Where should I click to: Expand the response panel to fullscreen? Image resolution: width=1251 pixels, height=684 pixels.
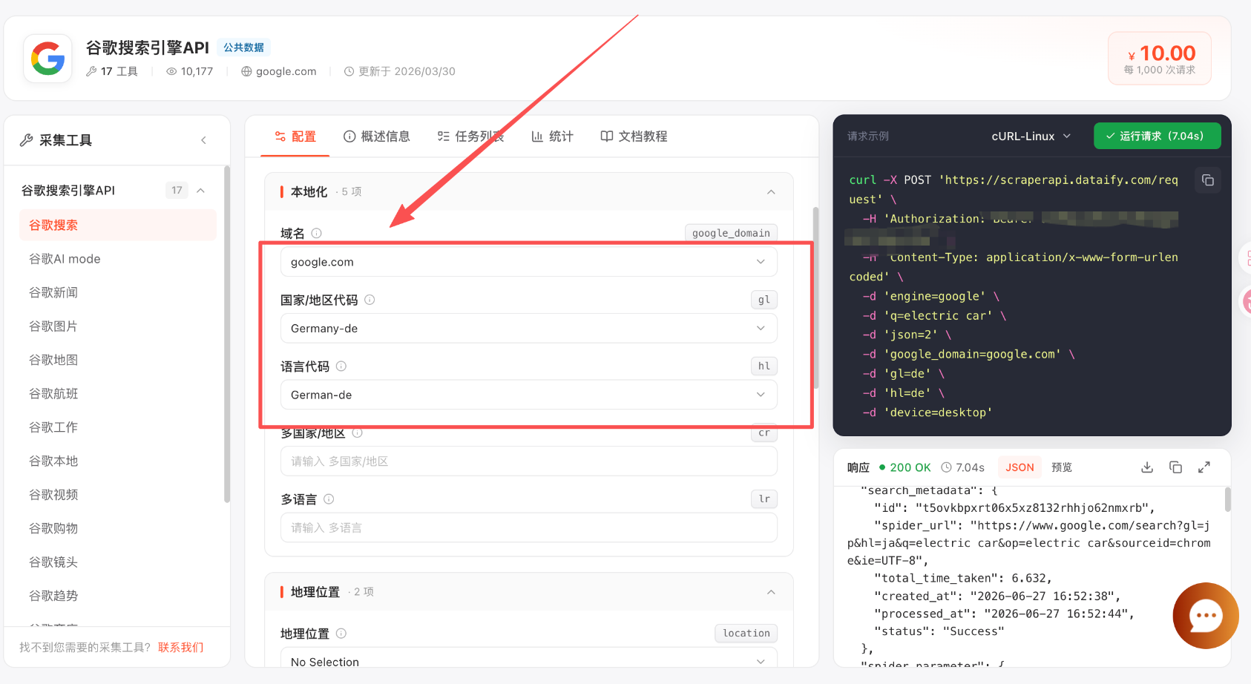tap(1204, 467)
